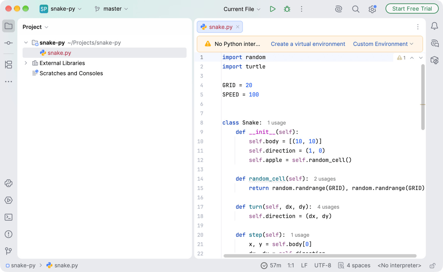Image resolution: width=443 pixels, height=272 pixels.
Task: Go to next highlighted warning arrow
Action: coord(421,58)
